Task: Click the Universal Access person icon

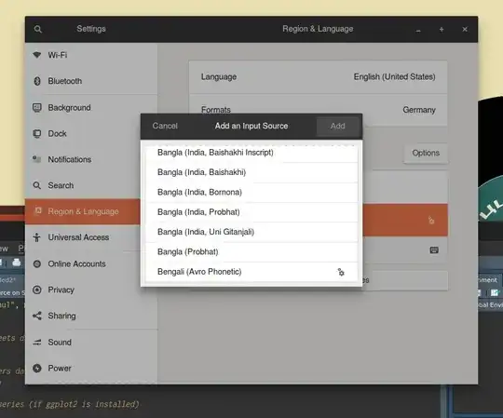Action: pos(37,237)
